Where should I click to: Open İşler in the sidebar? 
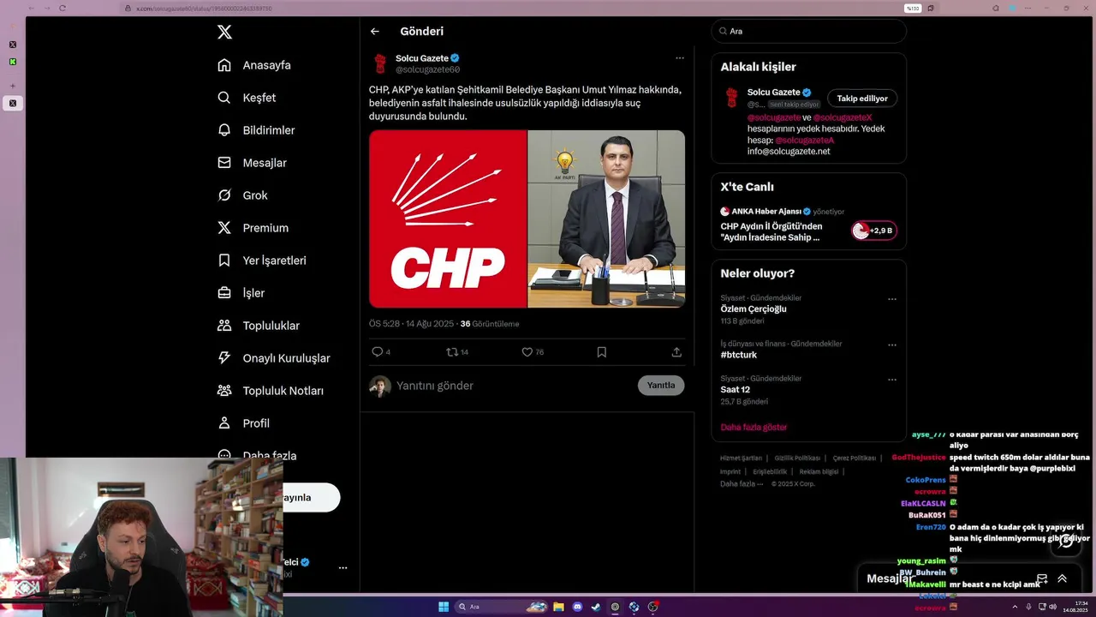241,293
